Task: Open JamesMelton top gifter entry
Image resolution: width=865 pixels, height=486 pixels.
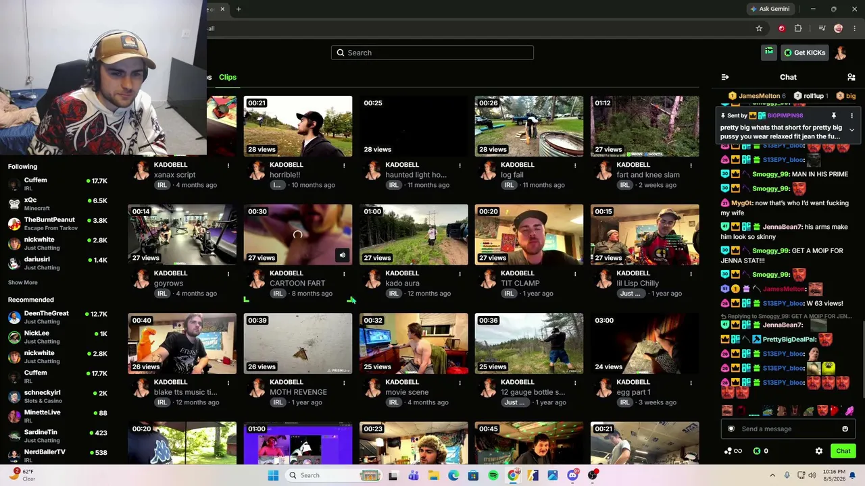Action: pos(758,96)
